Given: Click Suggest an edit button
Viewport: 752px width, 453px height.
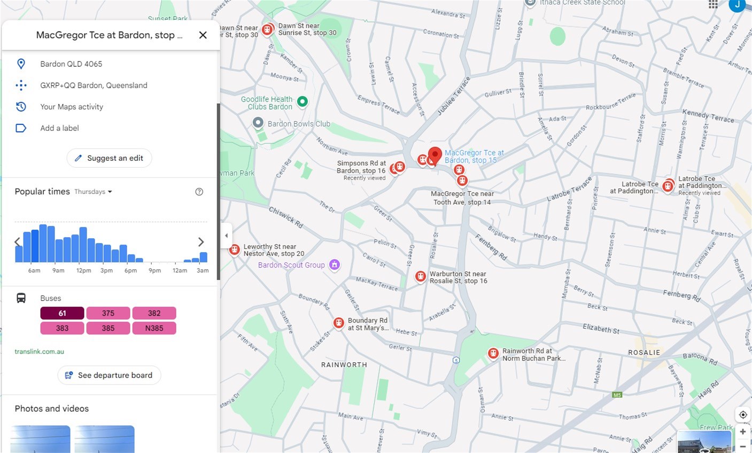Looking at the screenshot, I should tap(109, 158).
